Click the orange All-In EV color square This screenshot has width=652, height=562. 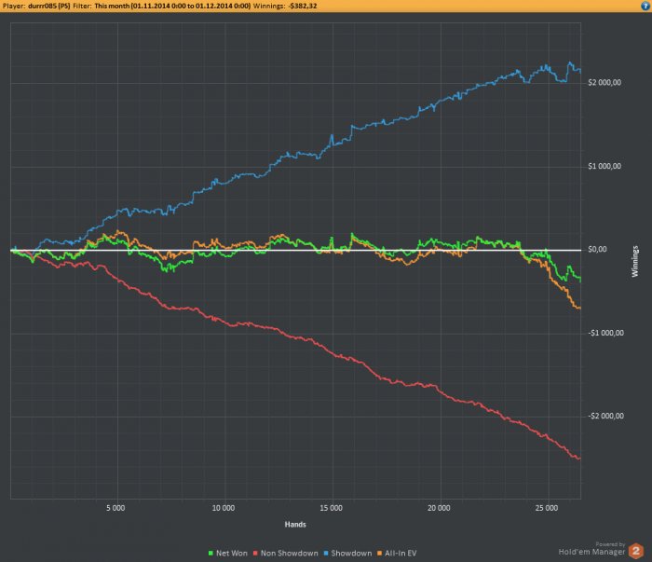coord(379,554)
